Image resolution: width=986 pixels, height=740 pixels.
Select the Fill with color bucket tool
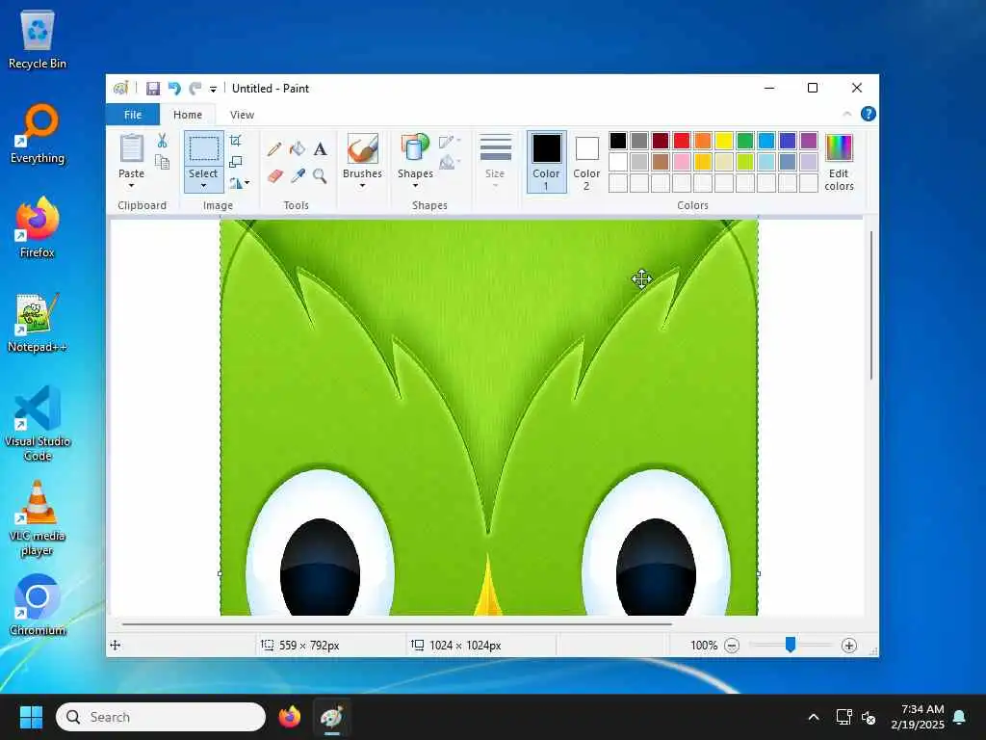click(298, 149)
